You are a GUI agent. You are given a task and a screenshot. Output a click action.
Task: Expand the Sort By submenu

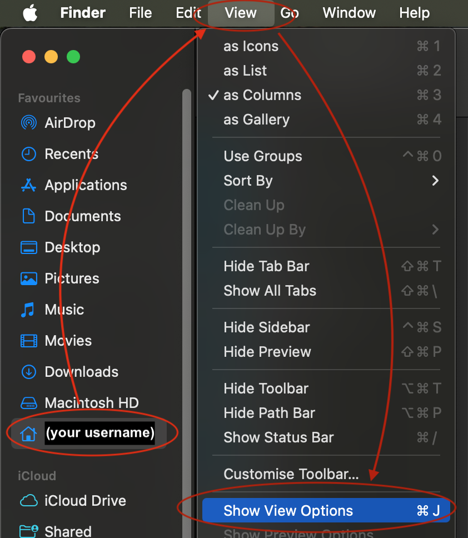(326, 181)
